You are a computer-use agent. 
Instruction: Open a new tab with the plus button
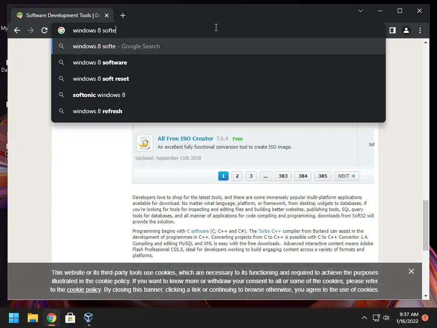[122, 15]
